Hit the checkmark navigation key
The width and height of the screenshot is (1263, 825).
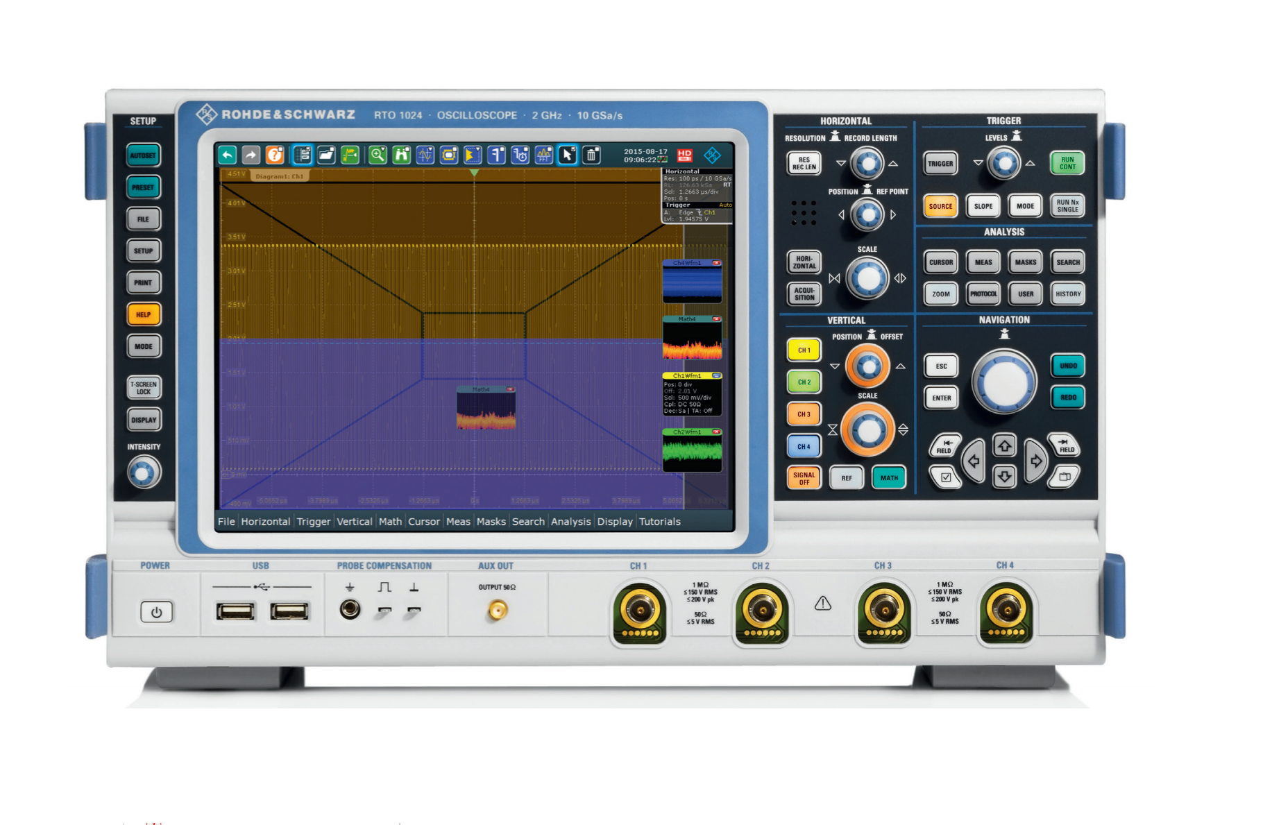[x=945, y=477]
